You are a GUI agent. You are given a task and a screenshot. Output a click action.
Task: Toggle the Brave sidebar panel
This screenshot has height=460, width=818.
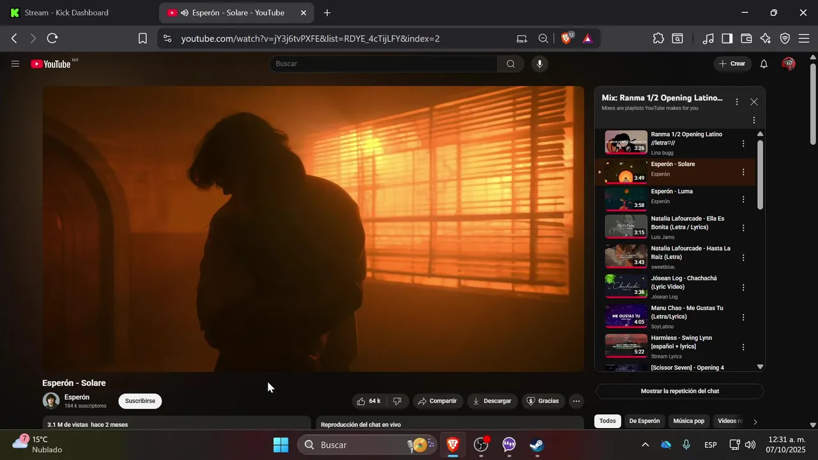tap(727, 38)
